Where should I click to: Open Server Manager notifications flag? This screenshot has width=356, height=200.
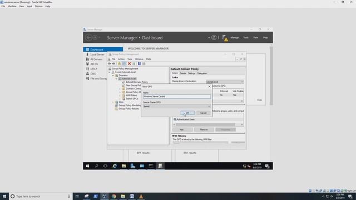coord(225,38)
